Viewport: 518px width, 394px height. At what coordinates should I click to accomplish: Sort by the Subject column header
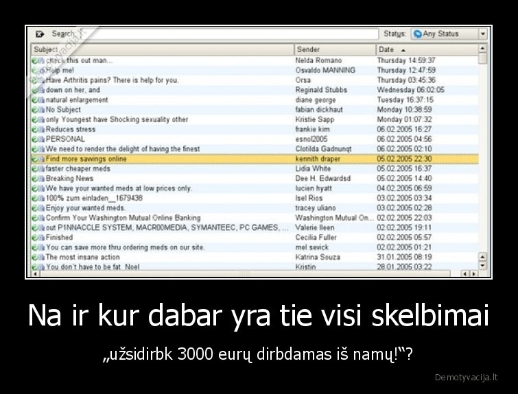163,49
